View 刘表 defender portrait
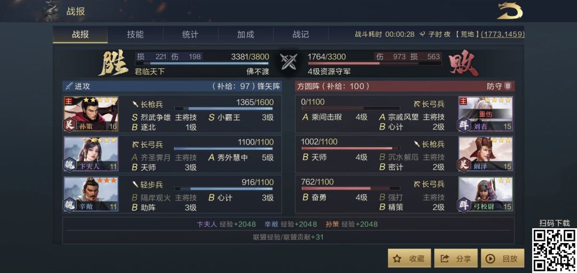This screenshot has height=273, width=577. point(486,114)
